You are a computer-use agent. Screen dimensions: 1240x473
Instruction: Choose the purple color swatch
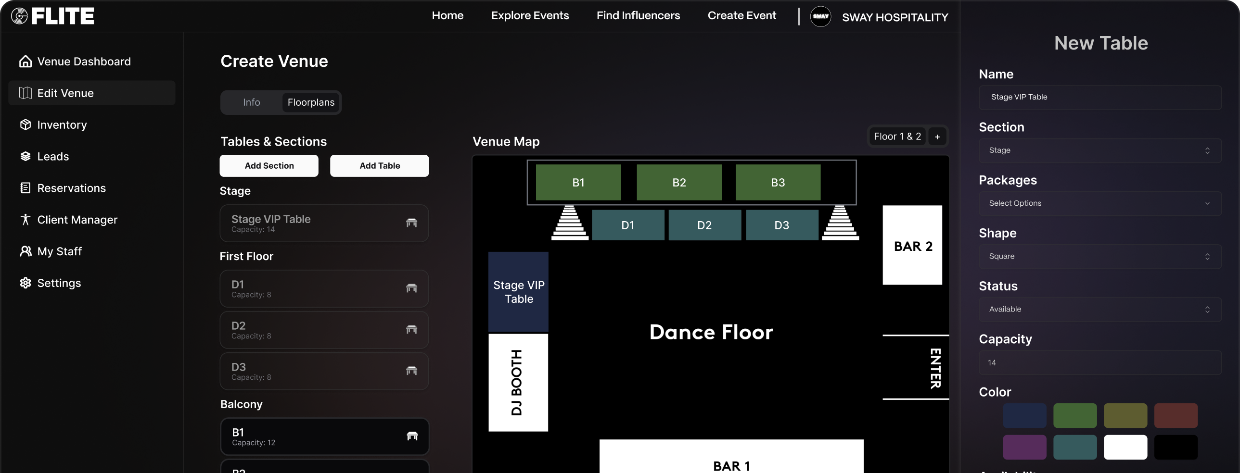point(1024,447)
